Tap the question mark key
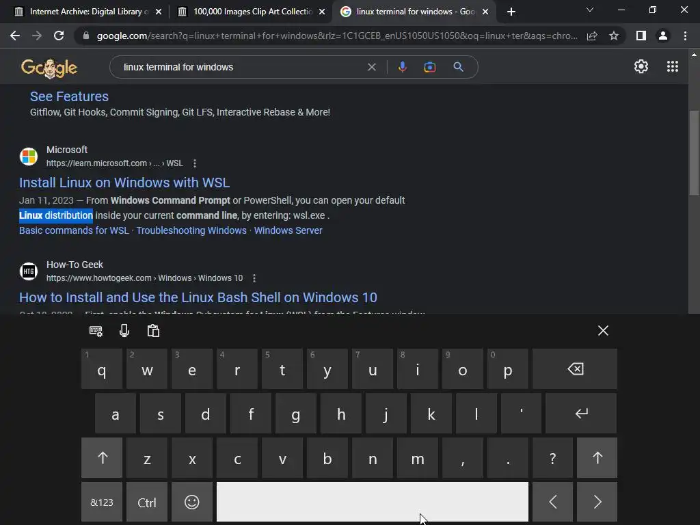The width and height of the screenshot is (700, 525). coord(552,458)
